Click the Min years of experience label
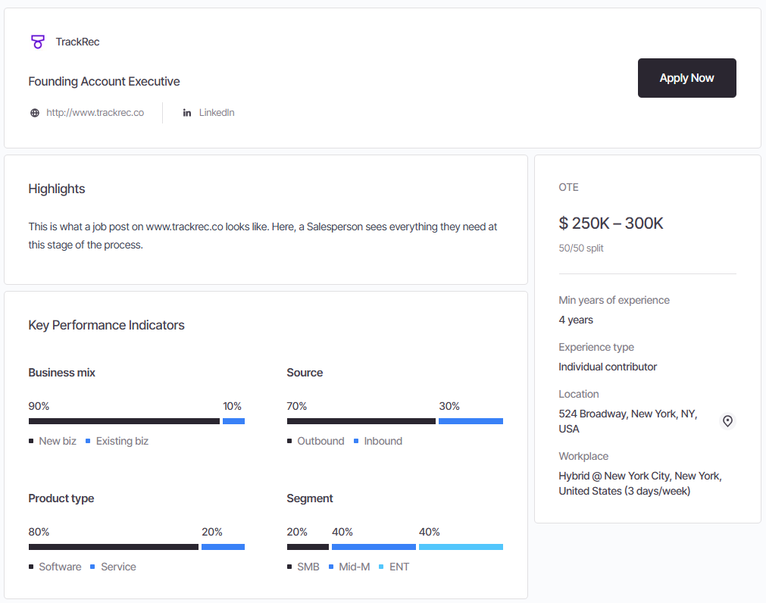The width and height of the screenshot is (766, 603). (x=614, y=300)
